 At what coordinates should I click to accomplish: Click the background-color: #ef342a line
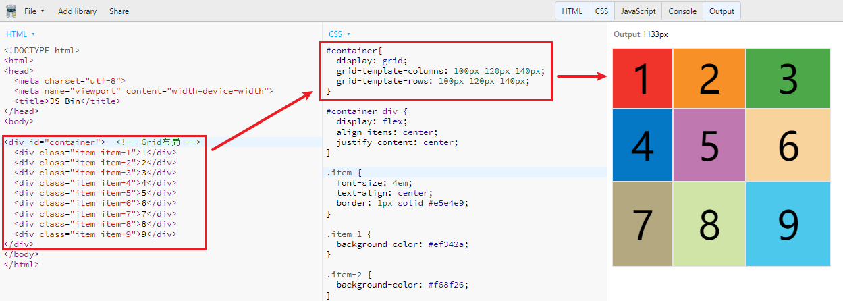(x=402, y=244)
